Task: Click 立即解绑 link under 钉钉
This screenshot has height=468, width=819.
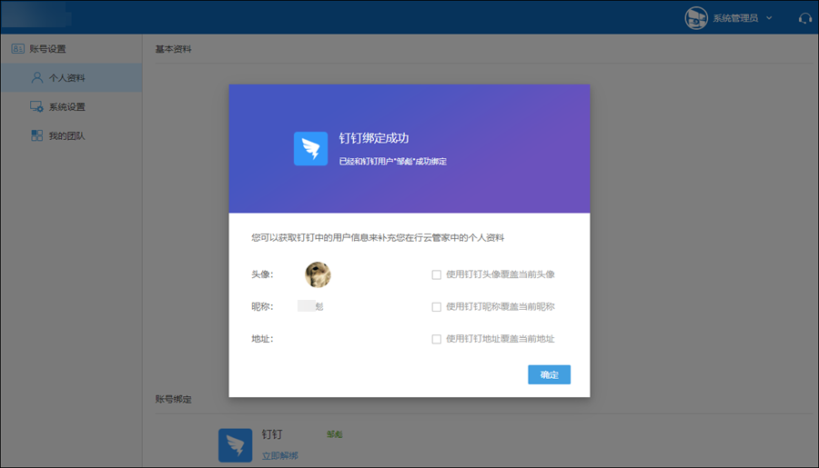Action: (279, 455)
